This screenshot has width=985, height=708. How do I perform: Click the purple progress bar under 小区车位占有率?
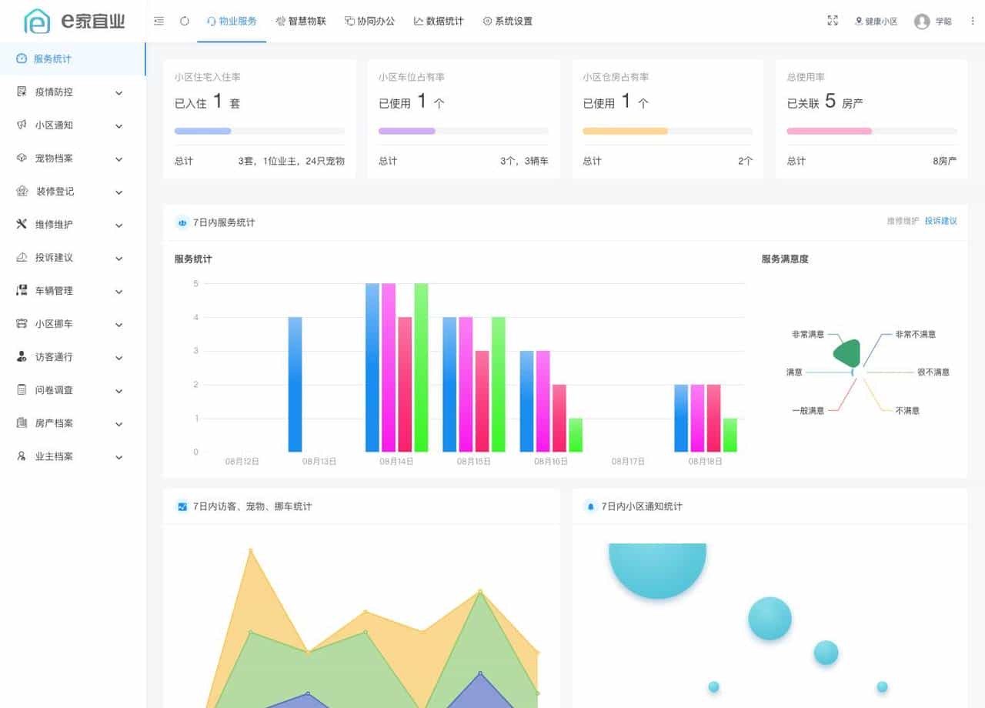pyautogui.click(x=406, y=131)
